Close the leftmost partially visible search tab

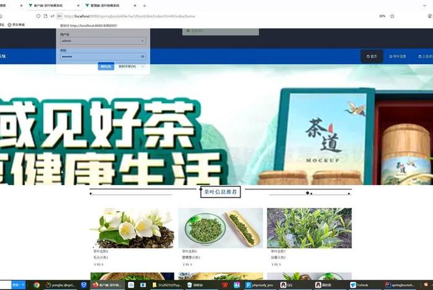tap(21, 6)
